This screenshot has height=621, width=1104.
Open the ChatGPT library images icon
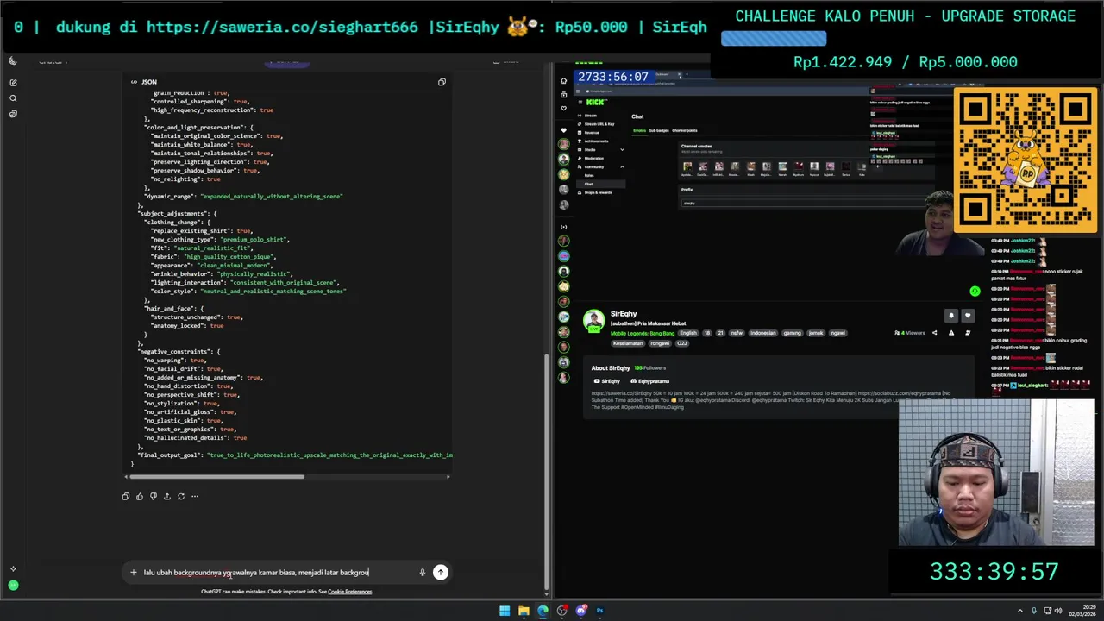click(x=13, y=114)
